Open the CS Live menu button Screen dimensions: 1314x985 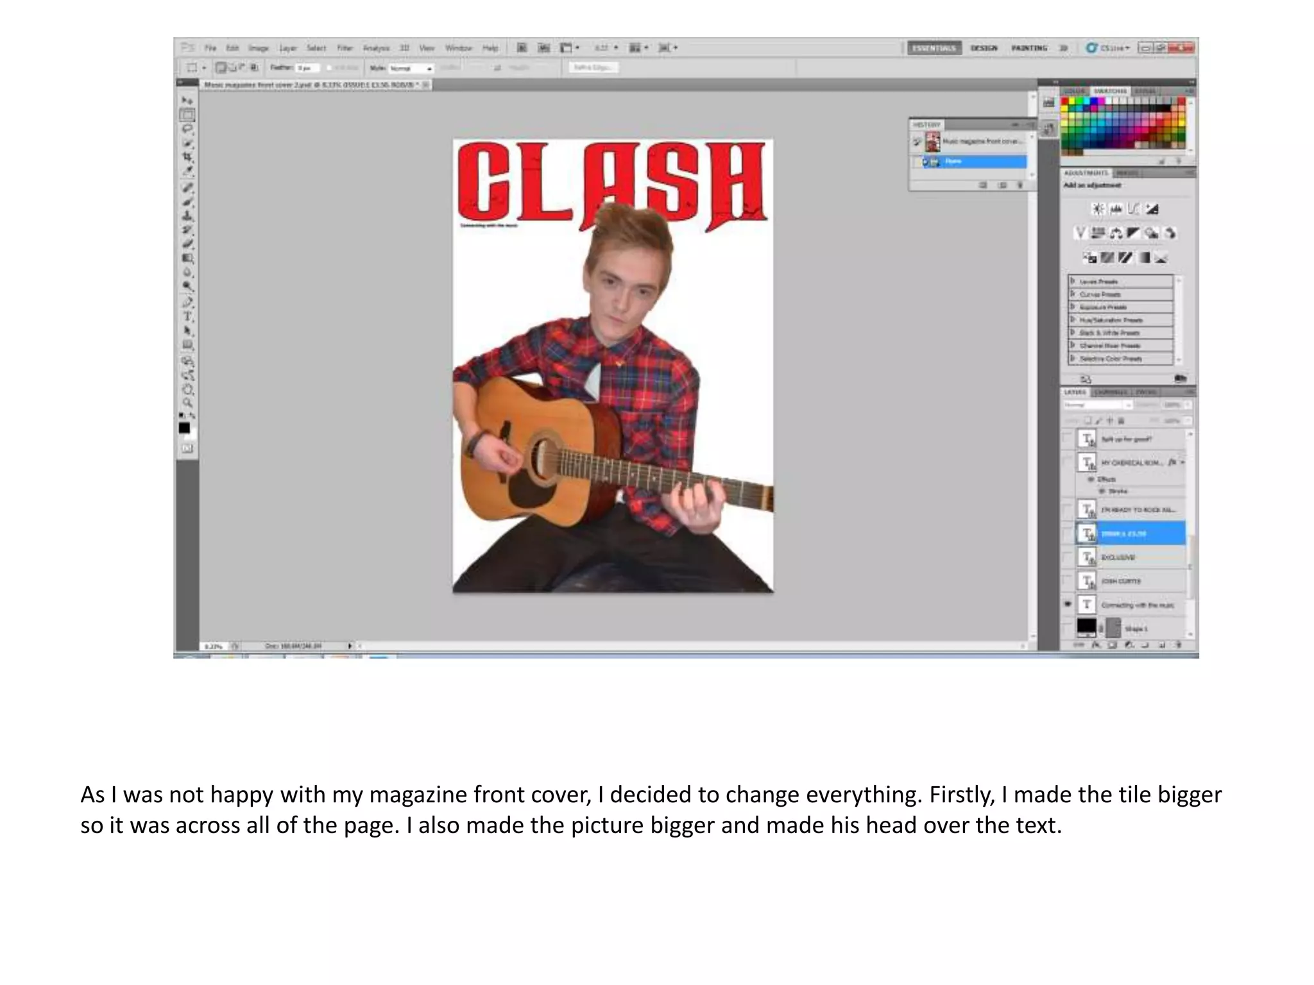[1108, 48]
